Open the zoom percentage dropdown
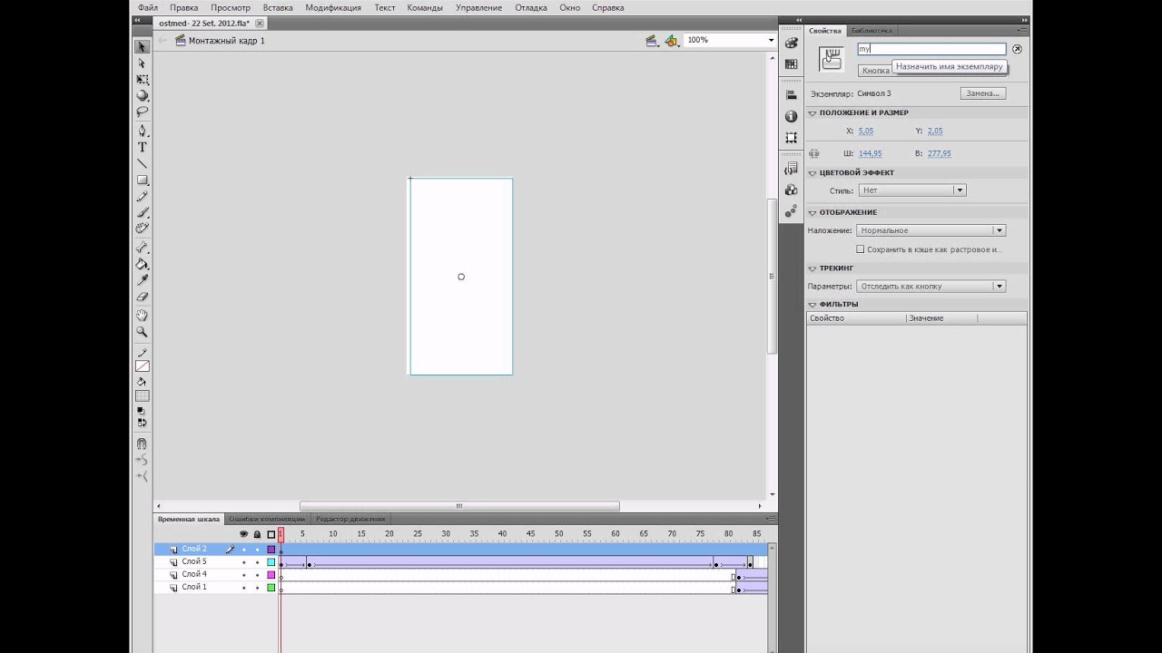Screen dimensions: 1162x653 tap(771, 41)
